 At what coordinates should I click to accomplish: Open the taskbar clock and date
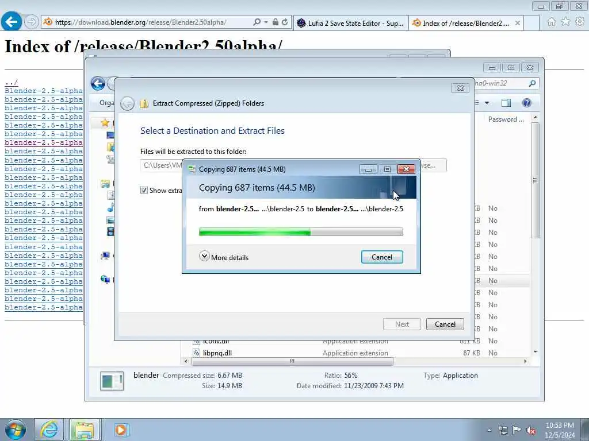click(x=560, y=430)
